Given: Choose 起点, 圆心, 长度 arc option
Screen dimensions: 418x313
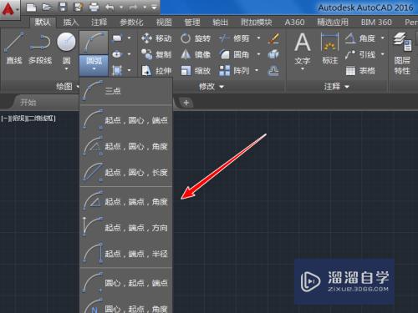Looking at the screenshot, I should click(x=126, y=173).
